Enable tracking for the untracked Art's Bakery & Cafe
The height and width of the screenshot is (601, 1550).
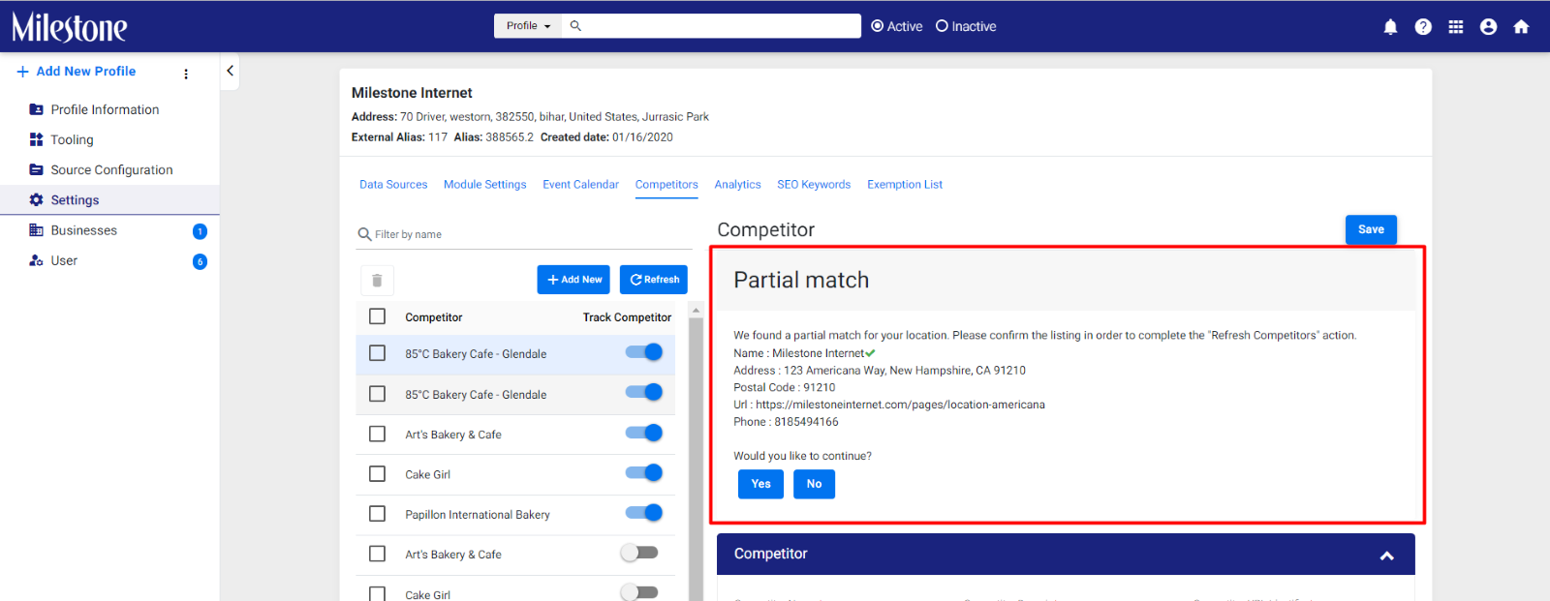[x=639, y=553]
